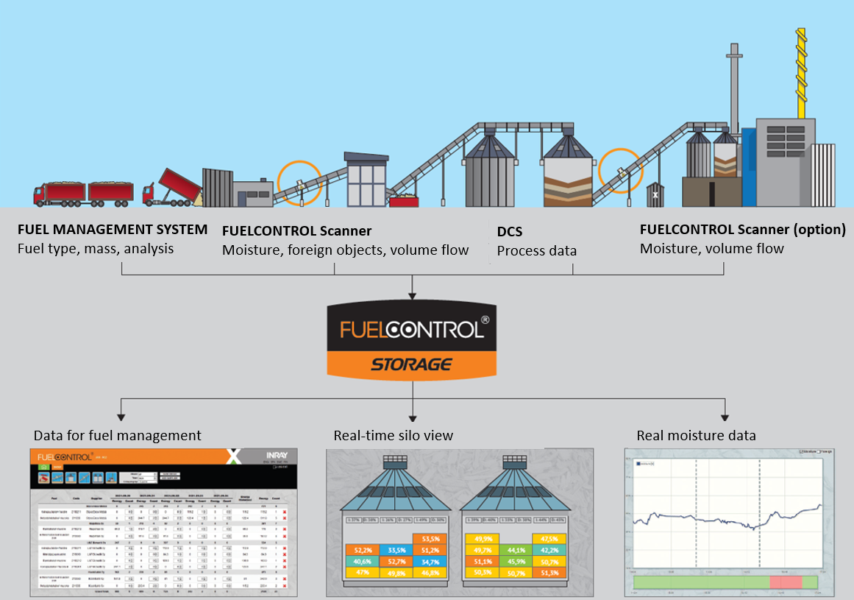Click the blue boiler building section

pyautogui.click(x=749, y=167)
